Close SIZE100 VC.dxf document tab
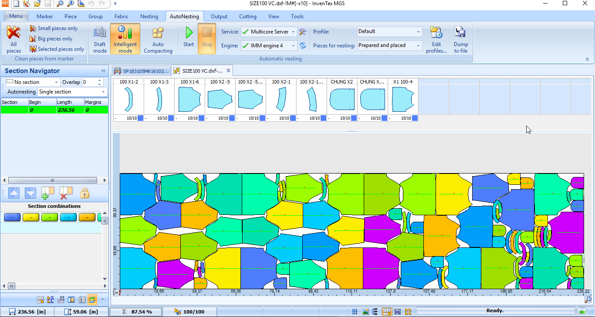Viewport: 595px width, 317px height. point(228,70)
